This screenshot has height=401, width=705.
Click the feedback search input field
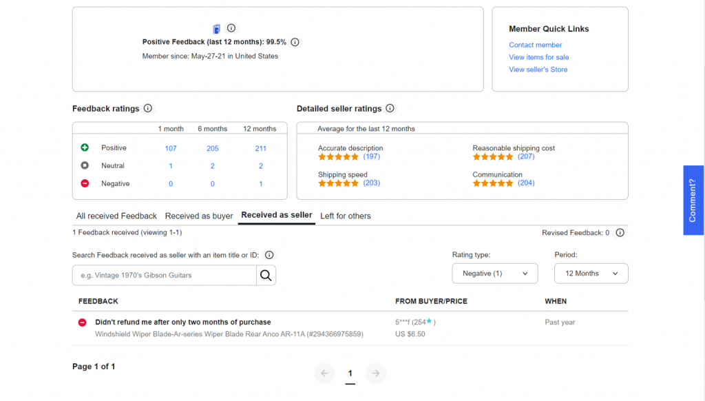[x=165, y=276]
